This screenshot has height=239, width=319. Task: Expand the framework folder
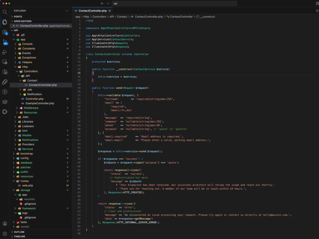click(41, 208)
